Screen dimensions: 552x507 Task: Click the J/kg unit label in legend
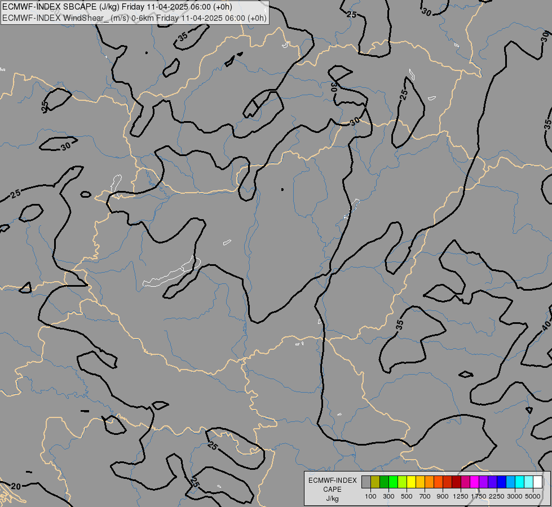point(332,499)
